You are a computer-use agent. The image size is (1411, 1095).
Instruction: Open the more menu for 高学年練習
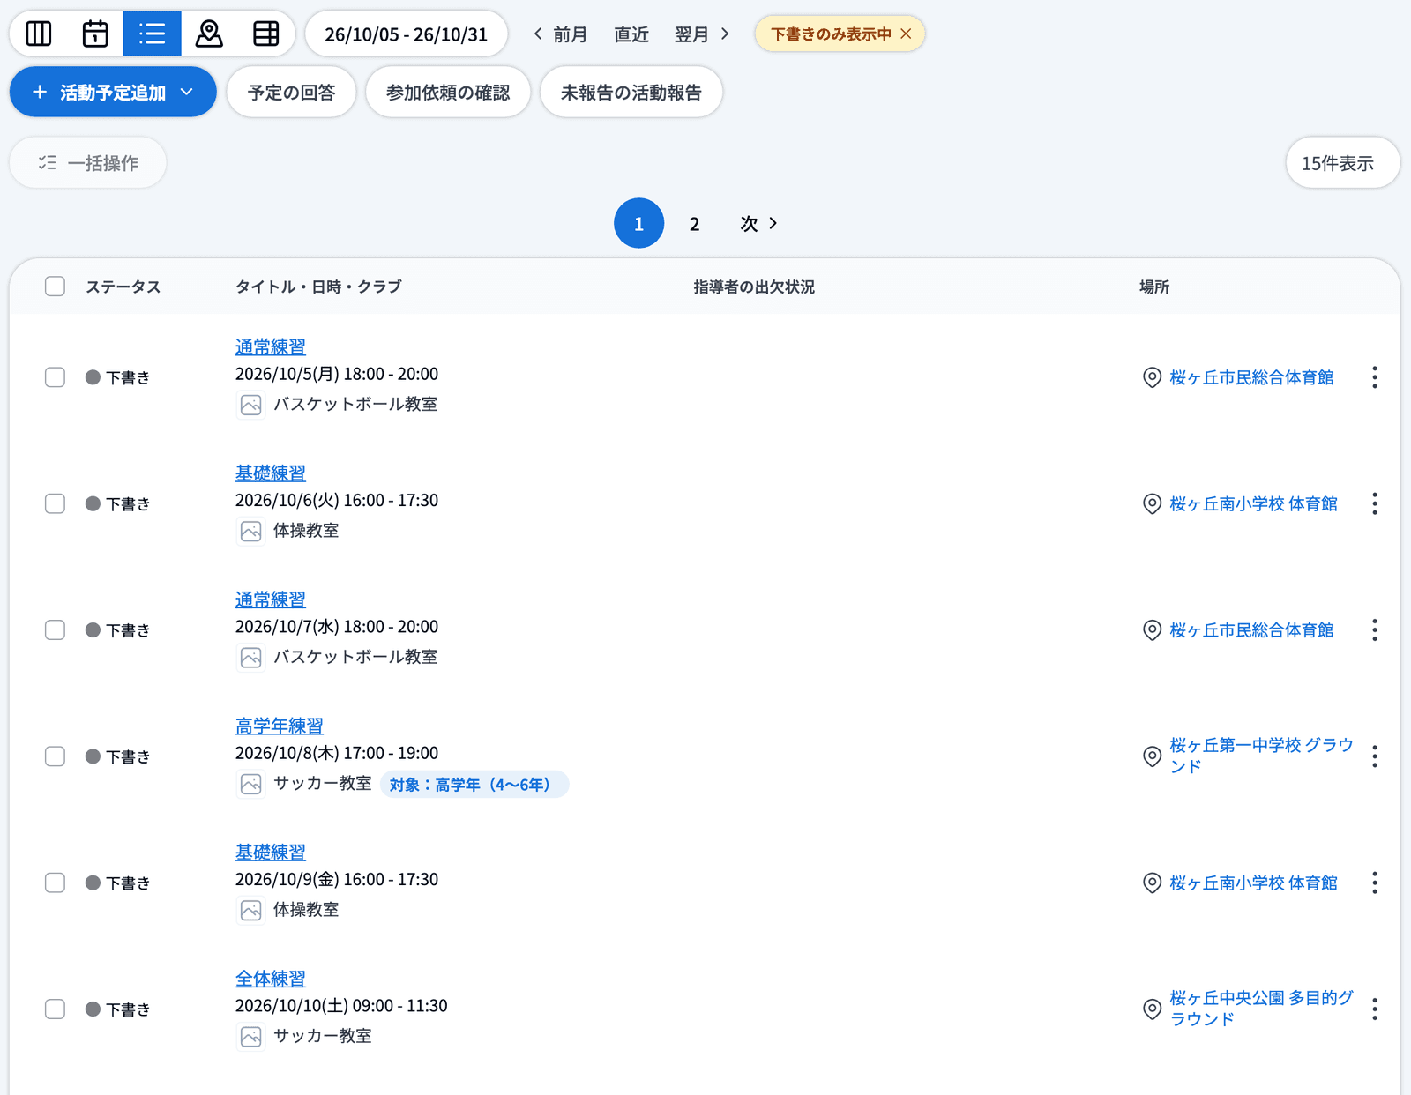coord(1374,756)
